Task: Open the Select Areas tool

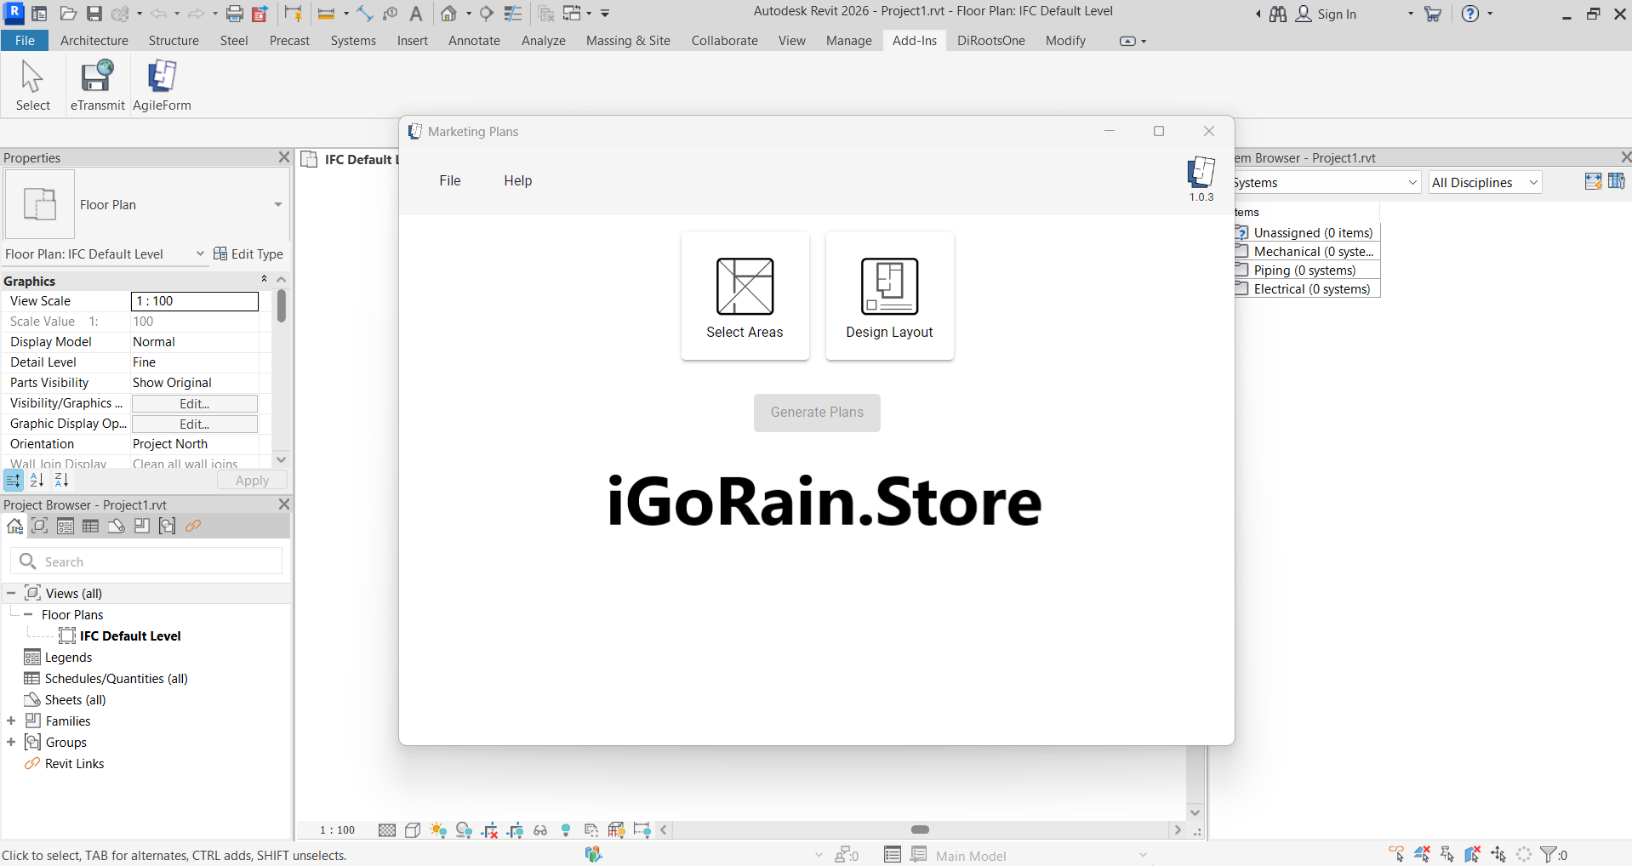Action: click(745, 296)
